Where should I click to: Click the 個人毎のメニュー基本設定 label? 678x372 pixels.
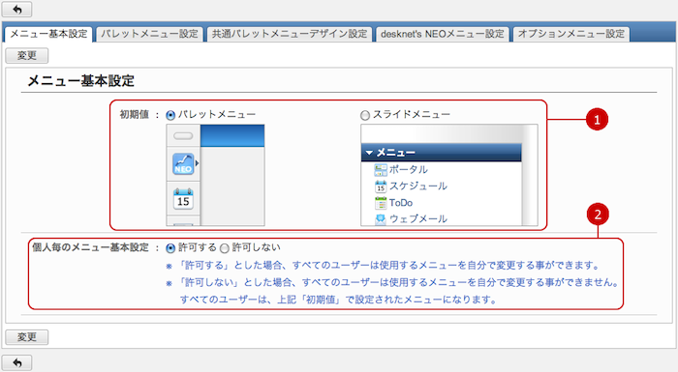90,247
